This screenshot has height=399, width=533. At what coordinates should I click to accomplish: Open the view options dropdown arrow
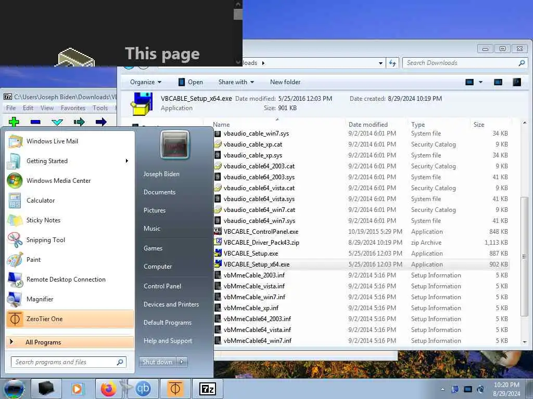(480, 82)
